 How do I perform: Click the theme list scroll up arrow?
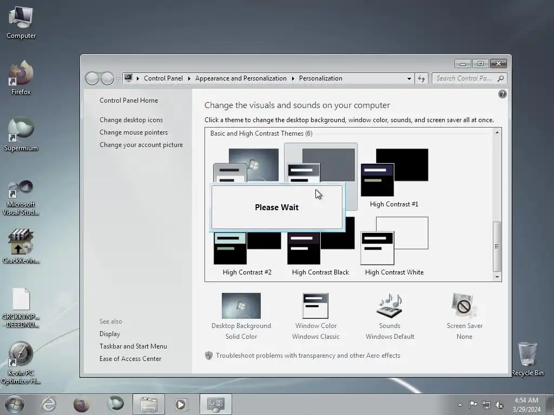tap(497, 132)
